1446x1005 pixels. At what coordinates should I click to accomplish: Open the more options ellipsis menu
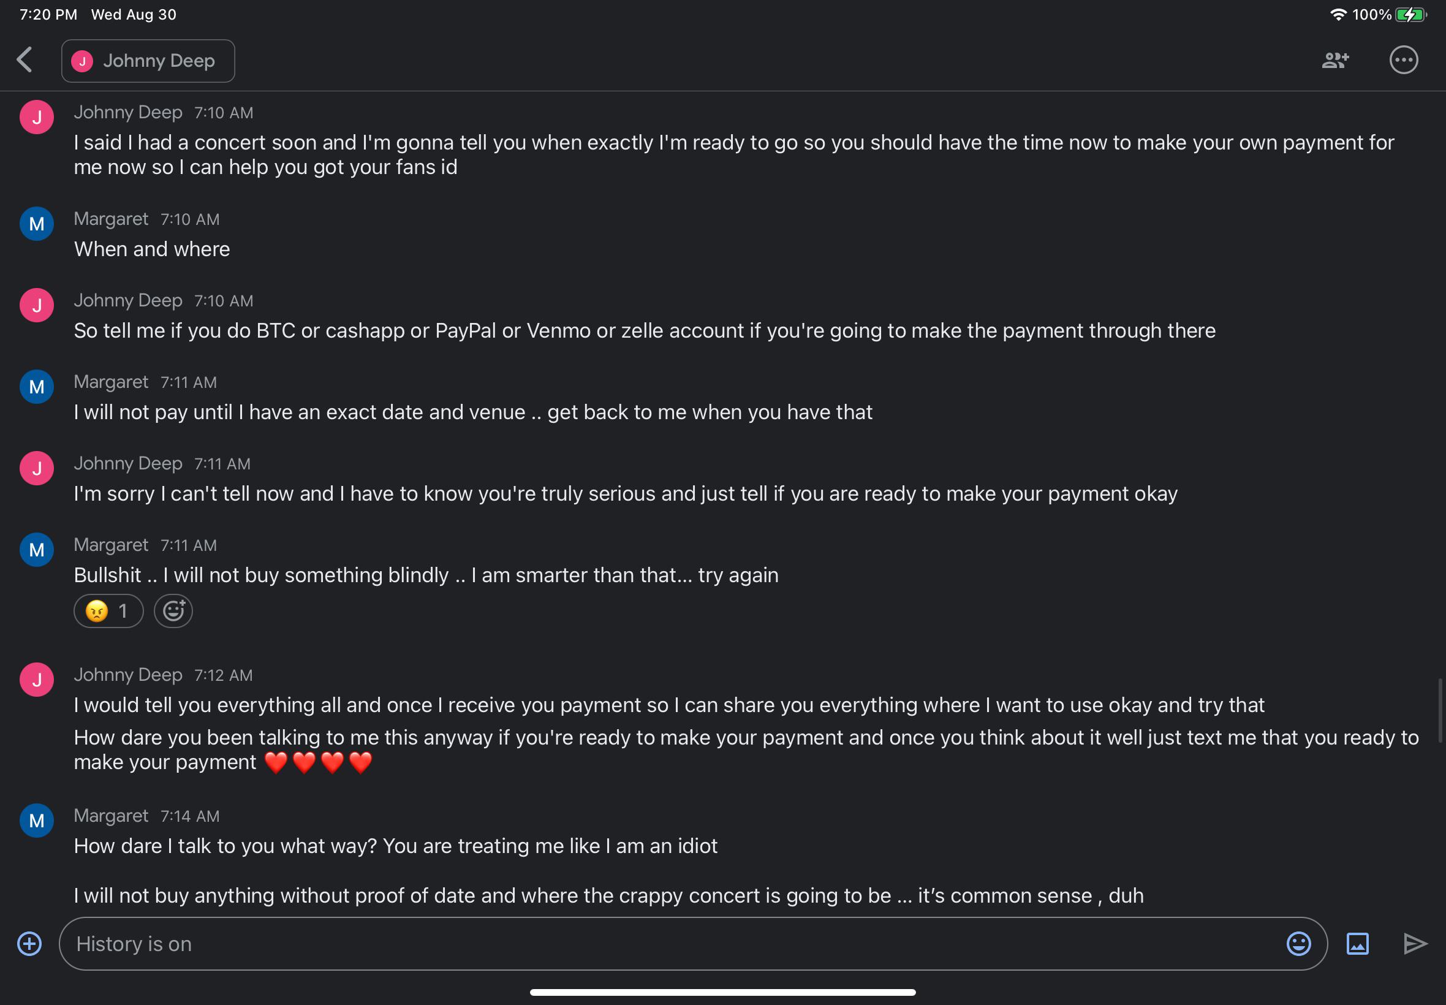coord(1403,61)
